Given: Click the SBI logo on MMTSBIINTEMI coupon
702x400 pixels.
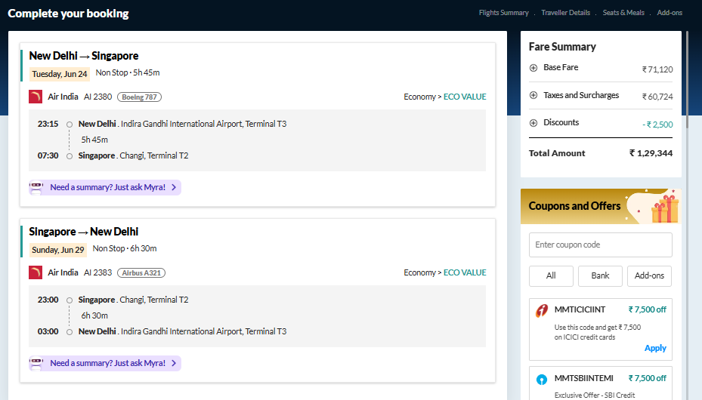Looking at the screenshot, I should [542, 380].
